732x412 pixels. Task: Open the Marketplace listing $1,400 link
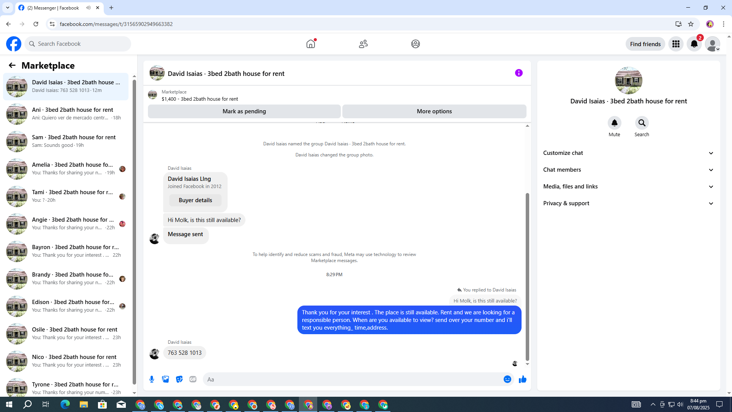[200, 99]
